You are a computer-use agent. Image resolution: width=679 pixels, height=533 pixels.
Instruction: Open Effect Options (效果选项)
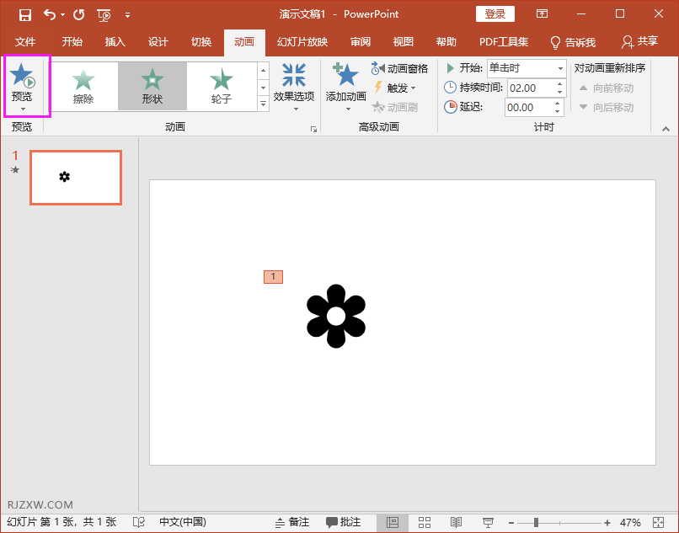294,86
